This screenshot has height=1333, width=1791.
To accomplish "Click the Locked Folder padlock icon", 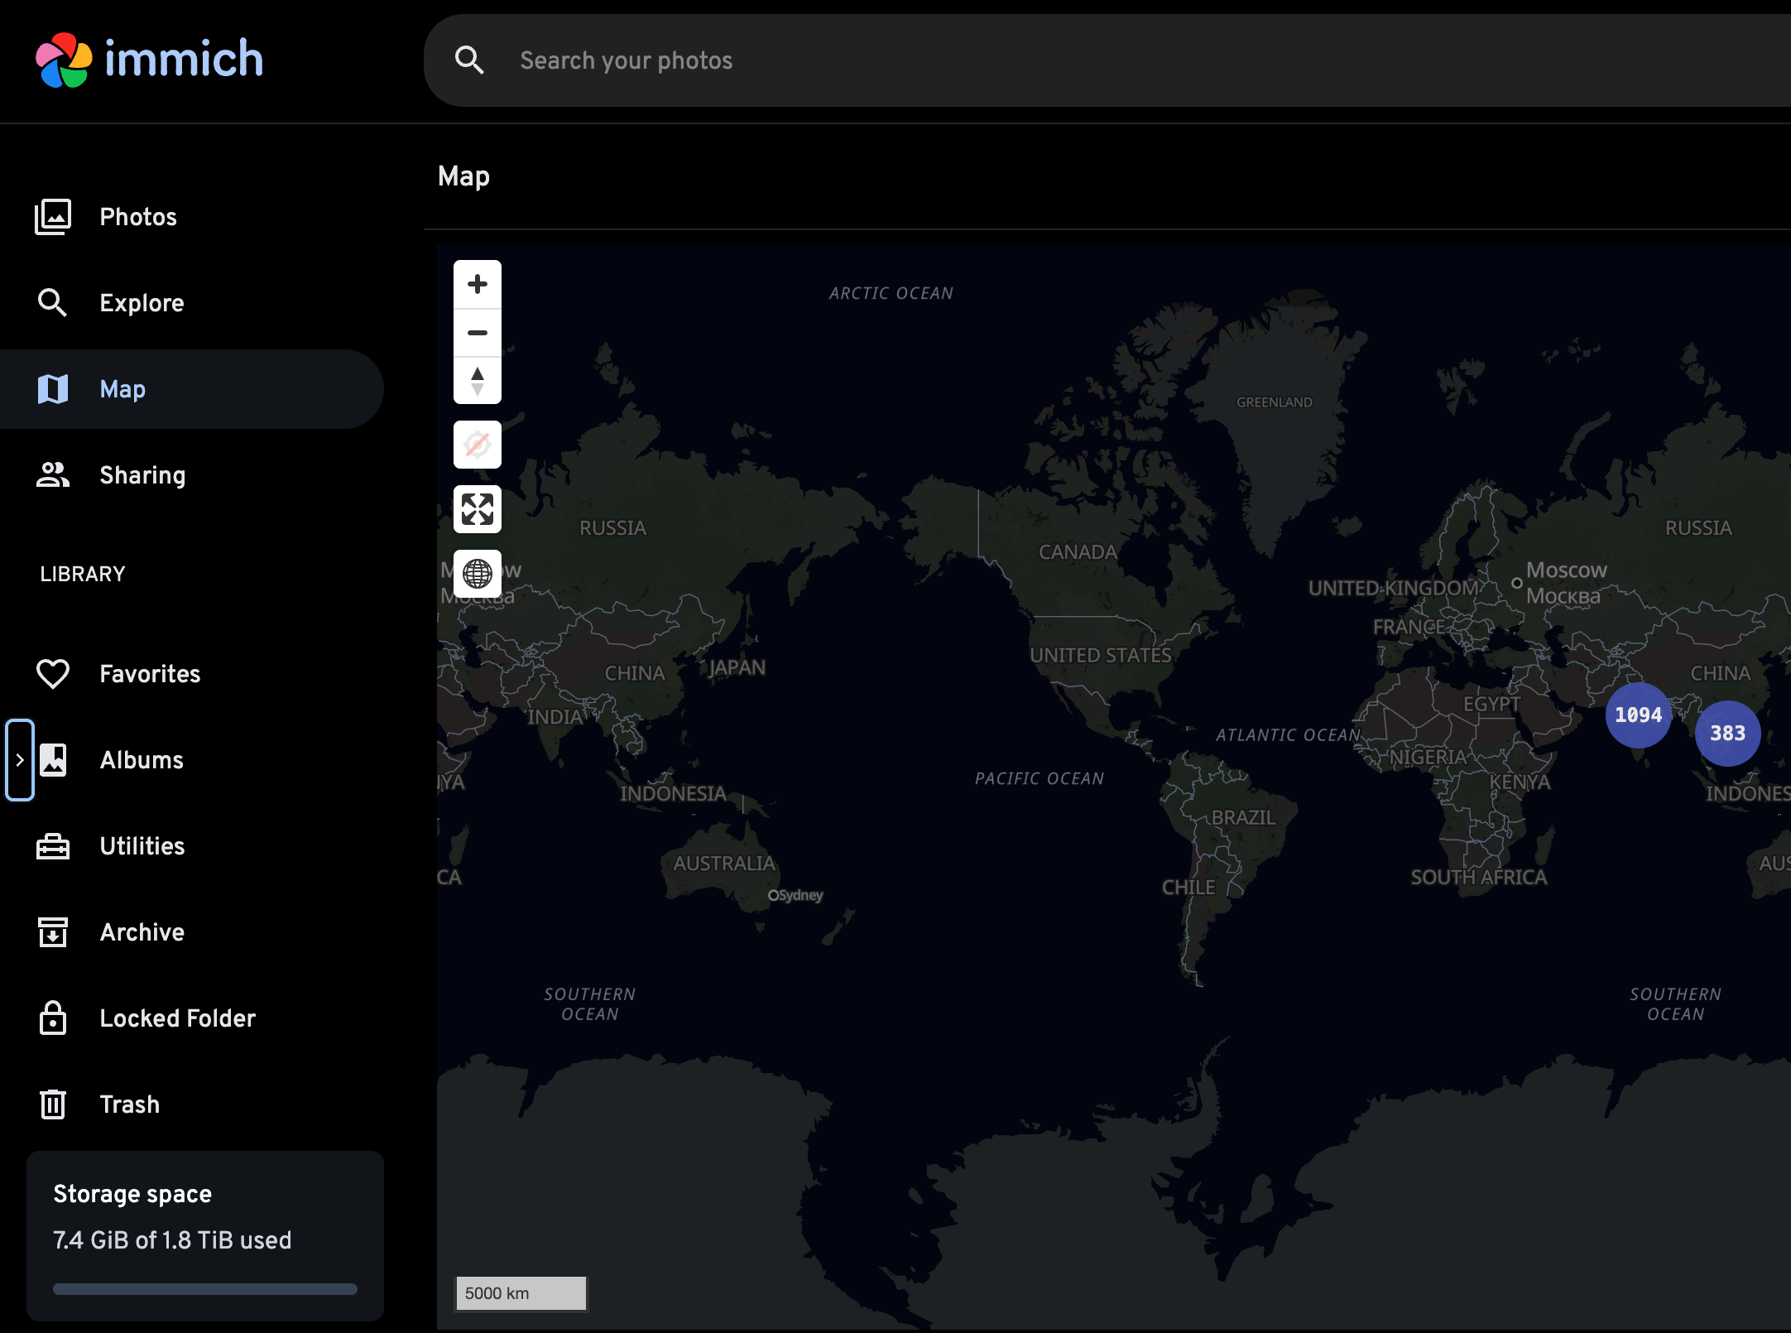I will [53, 1018].
